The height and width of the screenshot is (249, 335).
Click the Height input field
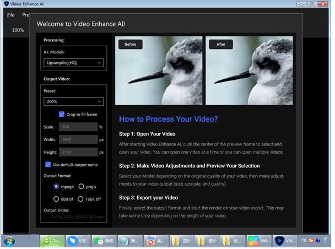pyautogui.click(x=78, y=152)
